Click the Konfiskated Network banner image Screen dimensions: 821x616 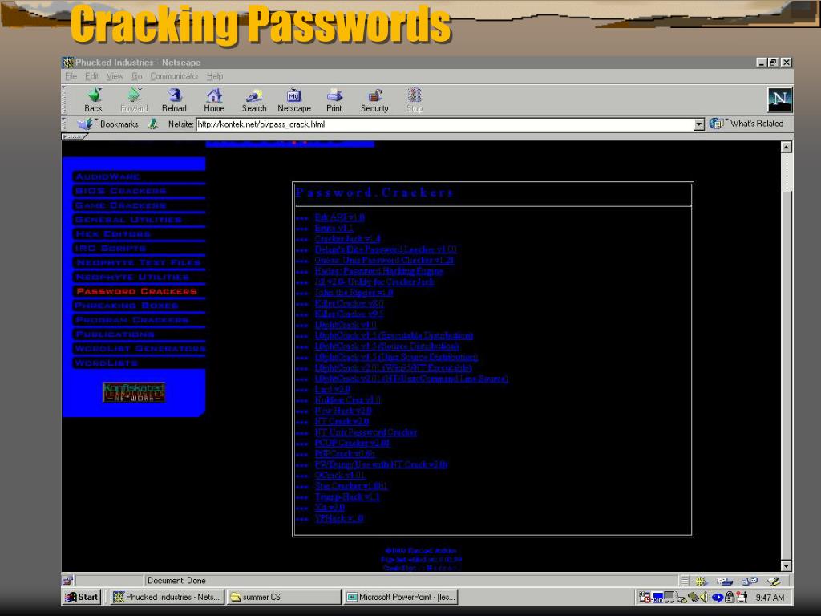(134, 392)
